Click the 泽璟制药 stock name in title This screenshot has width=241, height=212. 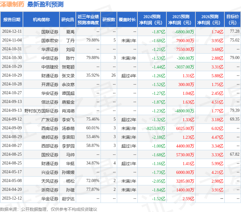tap(12, 4)
